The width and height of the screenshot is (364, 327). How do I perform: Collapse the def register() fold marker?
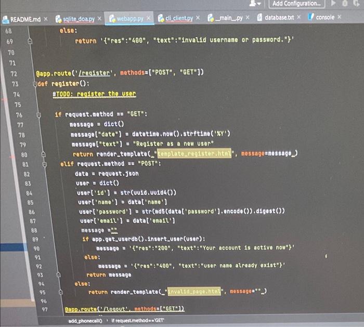point(35,84)
